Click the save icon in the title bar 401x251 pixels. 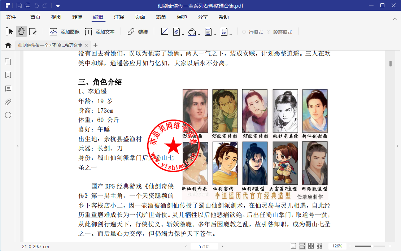(19, 5)
